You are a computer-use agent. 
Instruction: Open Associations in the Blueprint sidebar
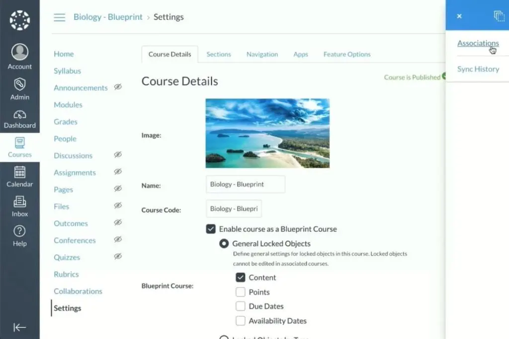click(x=478, y=43)
